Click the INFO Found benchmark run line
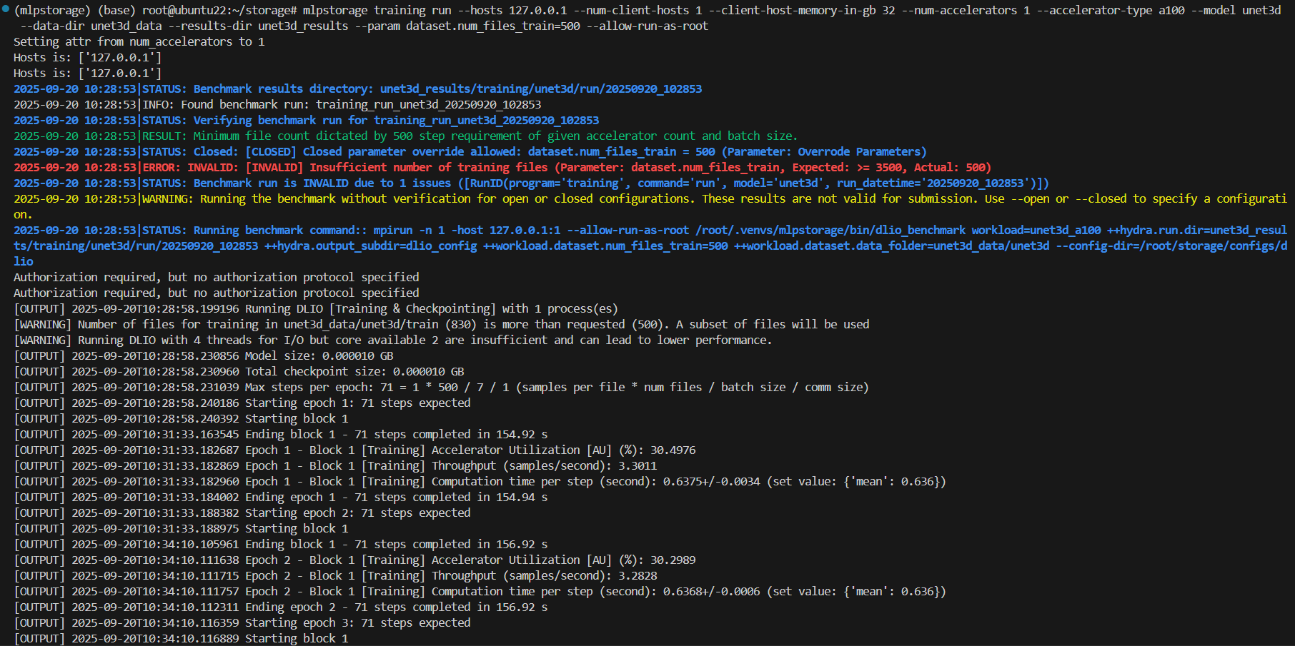The height and width of the screenshot is (646, 1295). click(x=277, y=105)
